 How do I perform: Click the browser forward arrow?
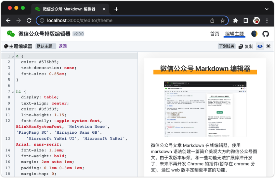pyautogui.click(x=19, y=21)
